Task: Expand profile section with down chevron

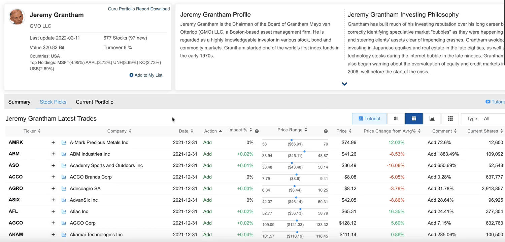Action: pos(344,84)
